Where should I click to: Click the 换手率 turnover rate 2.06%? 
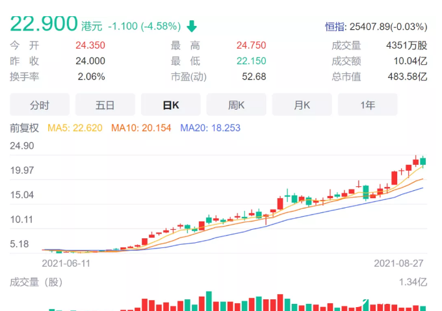[92, 77]
